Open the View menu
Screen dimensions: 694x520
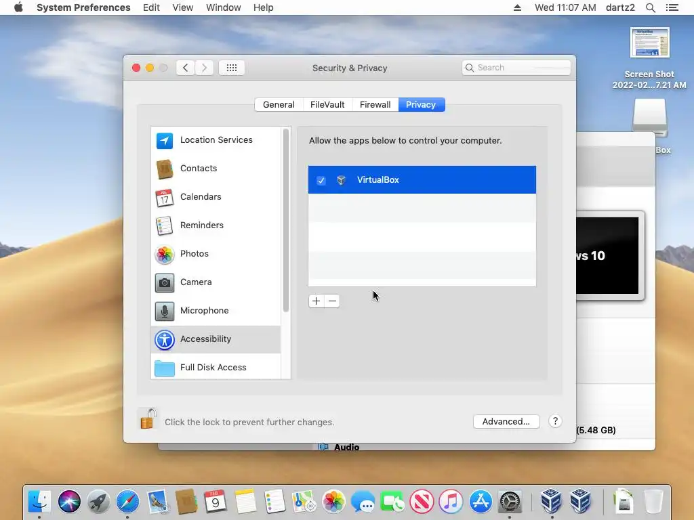pos(183,7)
